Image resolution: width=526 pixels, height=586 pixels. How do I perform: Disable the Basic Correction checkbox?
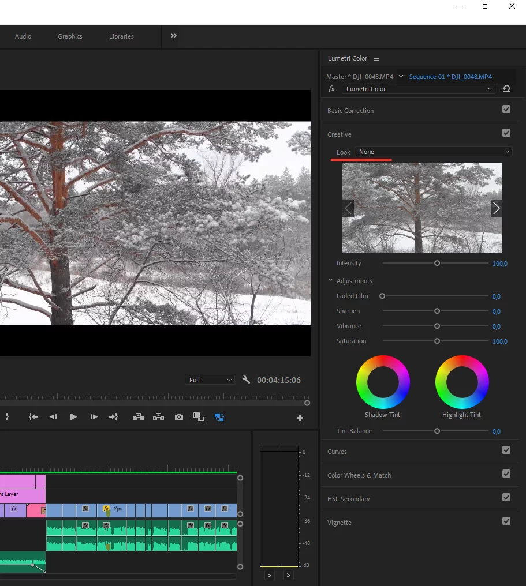click(506, 109)
